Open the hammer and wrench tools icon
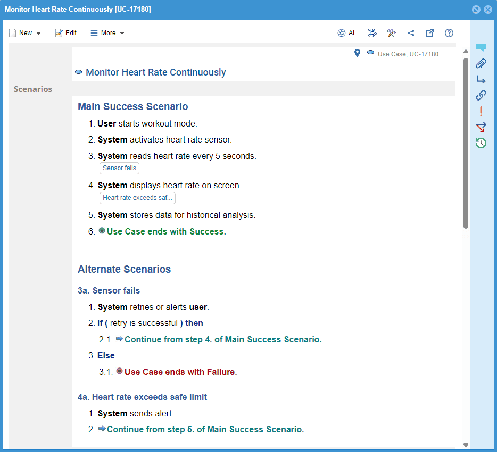 [x=392, y=33]
